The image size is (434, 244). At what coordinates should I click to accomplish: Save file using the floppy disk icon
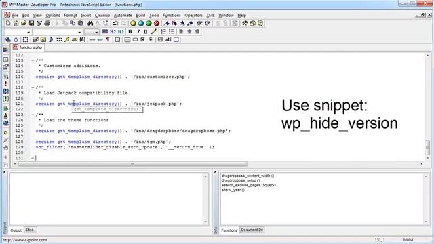click(x=31, y=23)
